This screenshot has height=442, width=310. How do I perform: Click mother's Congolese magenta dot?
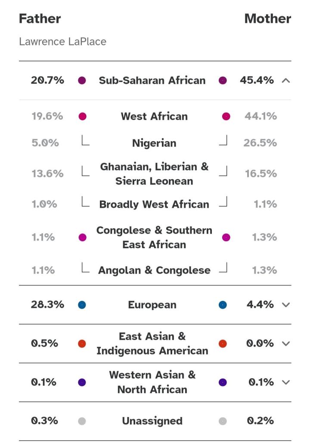click(226, 237)
